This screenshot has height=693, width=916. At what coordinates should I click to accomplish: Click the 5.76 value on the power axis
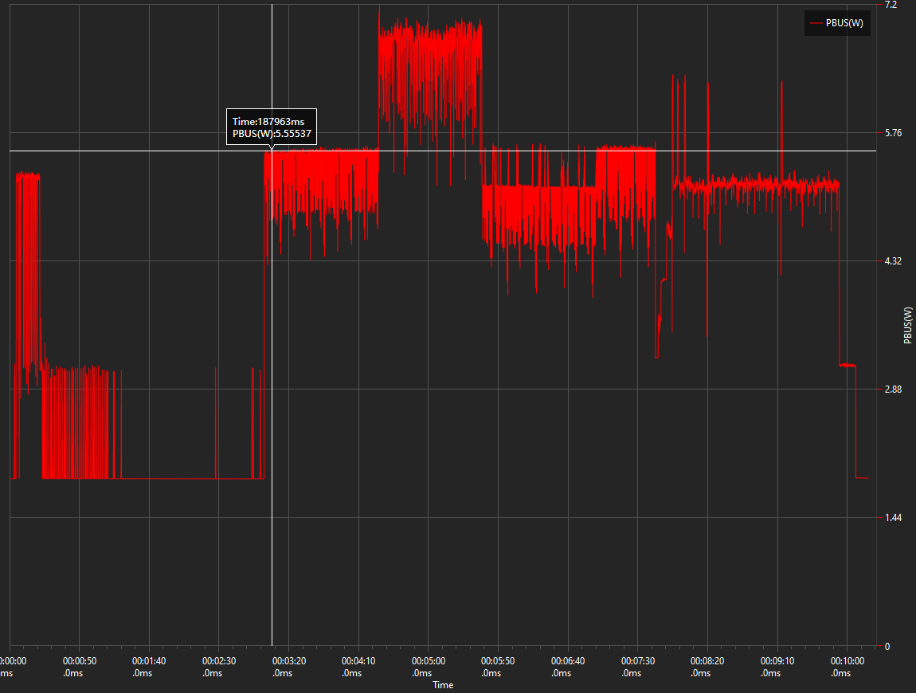pos(894,132)
